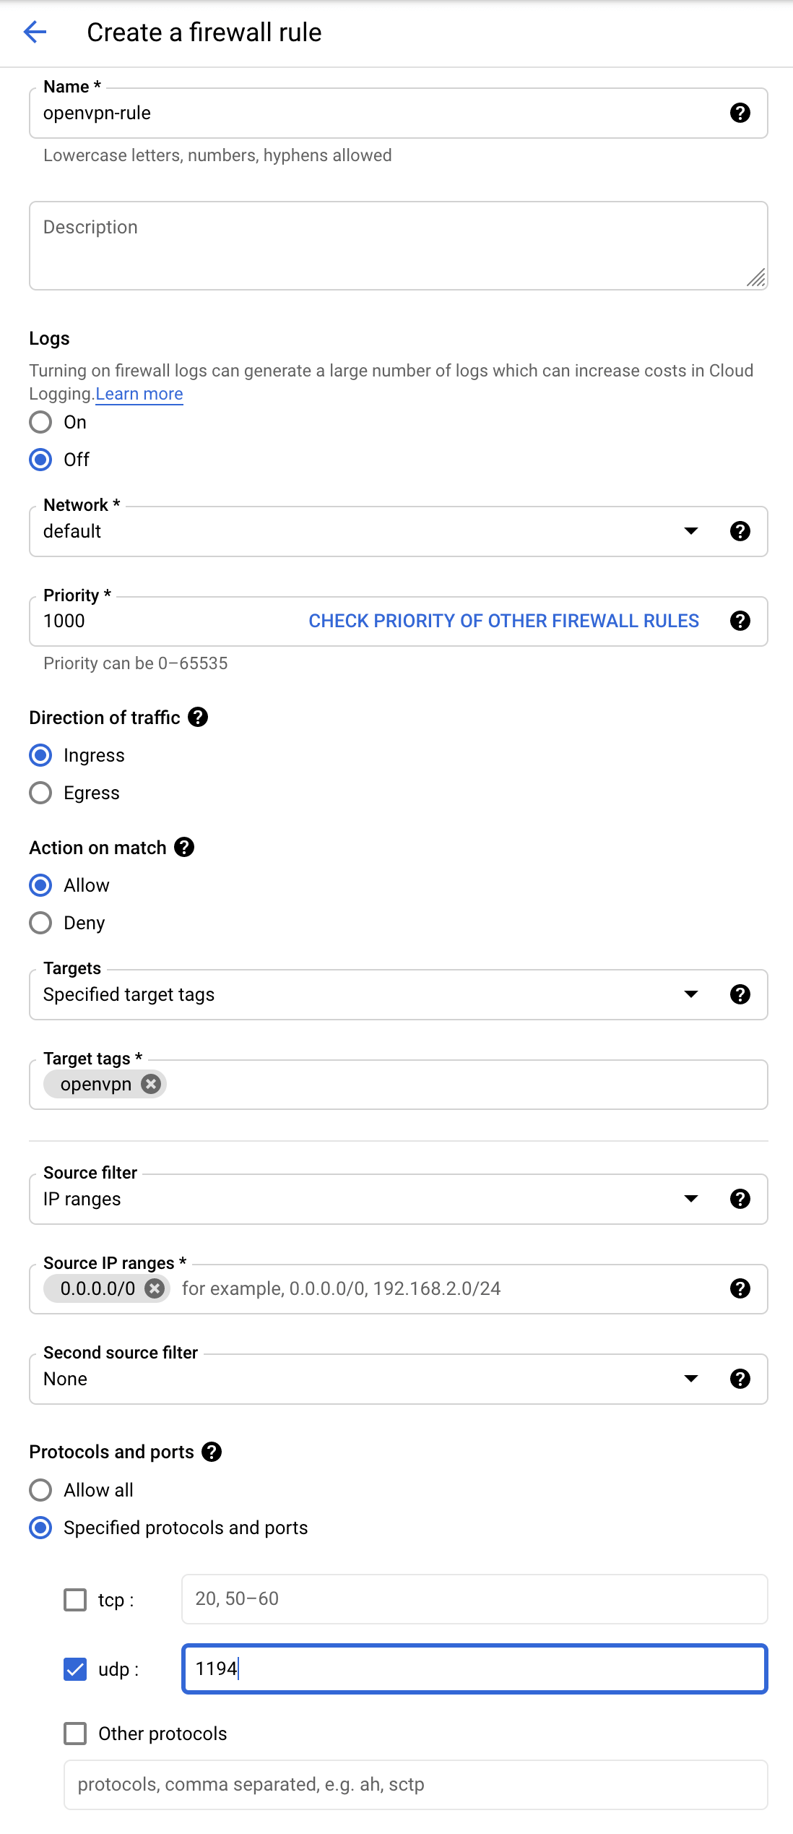This screenshot has width=793, height=1834.
Task: Select Egress traffic direction
Action: pos(41,793)
